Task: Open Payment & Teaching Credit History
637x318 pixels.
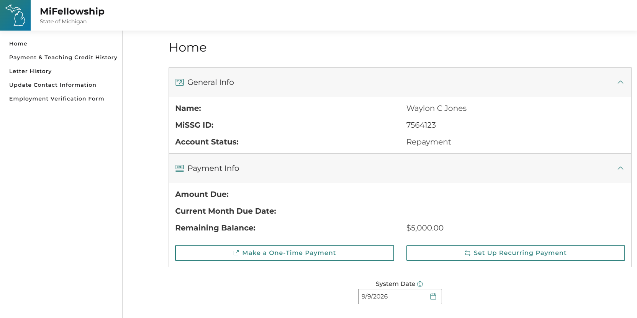Action: 63,57
